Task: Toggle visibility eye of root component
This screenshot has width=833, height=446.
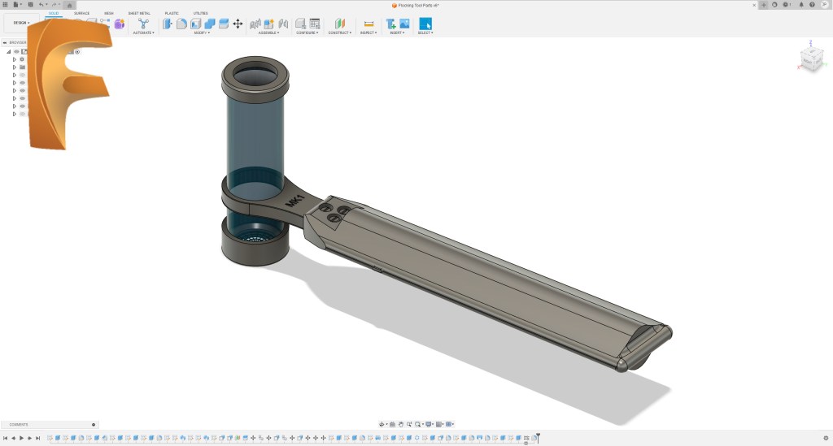Action: pos(16,51)
